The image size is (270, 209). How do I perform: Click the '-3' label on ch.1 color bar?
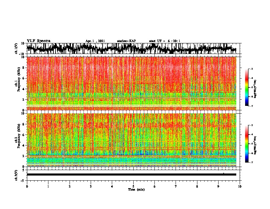[251, 69]
